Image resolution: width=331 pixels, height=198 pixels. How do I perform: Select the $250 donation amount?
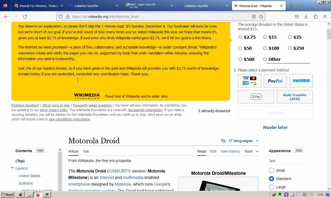(290, 48)
